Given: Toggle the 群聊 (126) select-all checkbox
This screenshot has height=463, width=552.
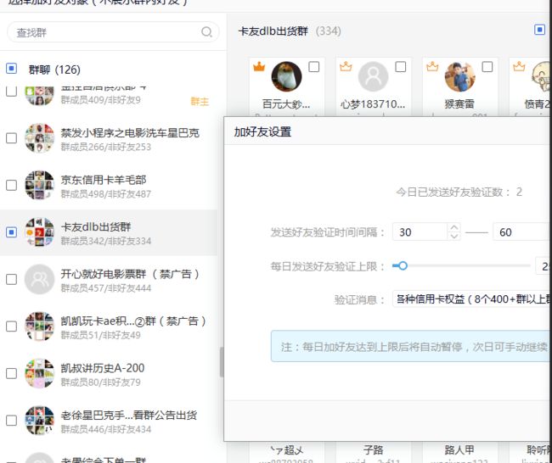Looking at the screenshot, I should point(11,68).
